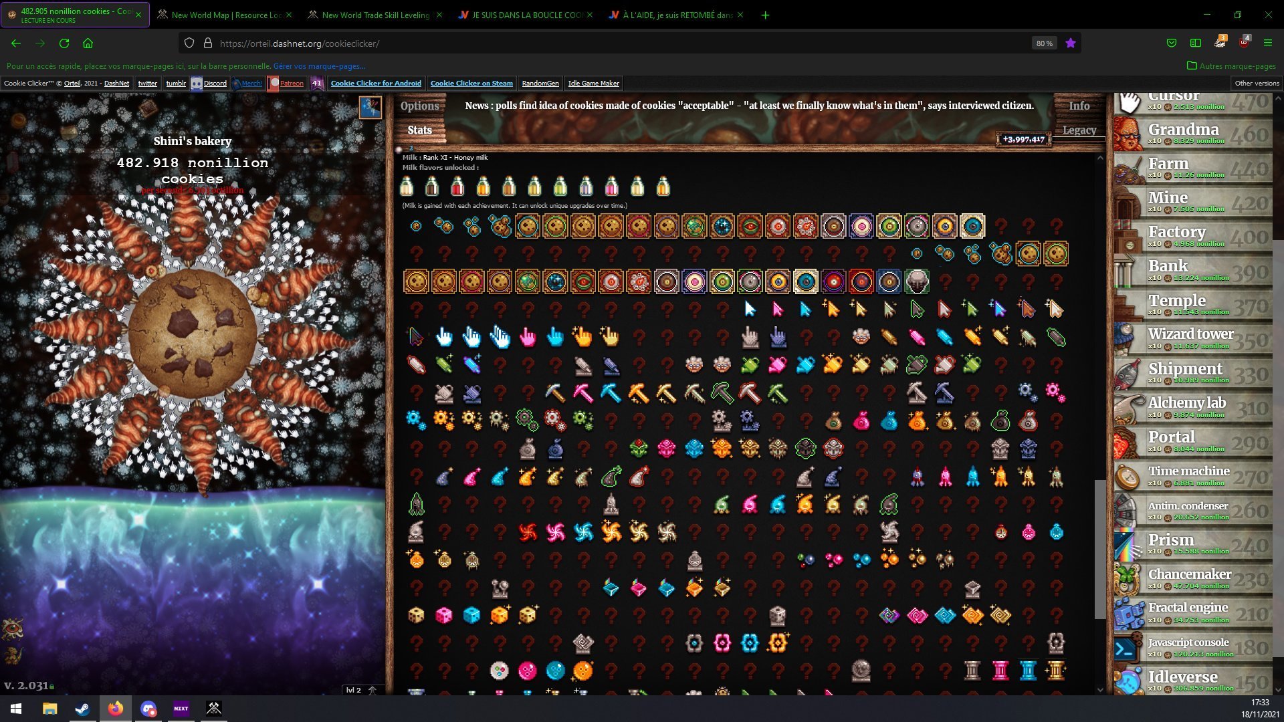Switch to New World Map browser tab
The image size is (1284, 722).
click(225, 15)
